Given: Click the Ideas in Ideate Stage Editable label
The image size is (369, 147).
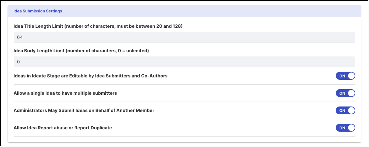Looking at the screenshot, I should coord(90,76).
